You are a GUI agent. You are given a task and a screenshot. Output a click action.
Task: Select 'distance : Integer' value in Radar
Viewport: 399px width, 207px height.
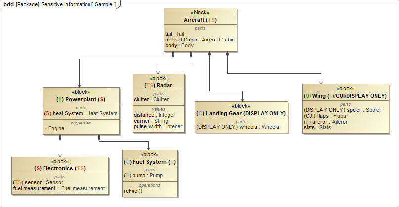click(x=155, y=115)
